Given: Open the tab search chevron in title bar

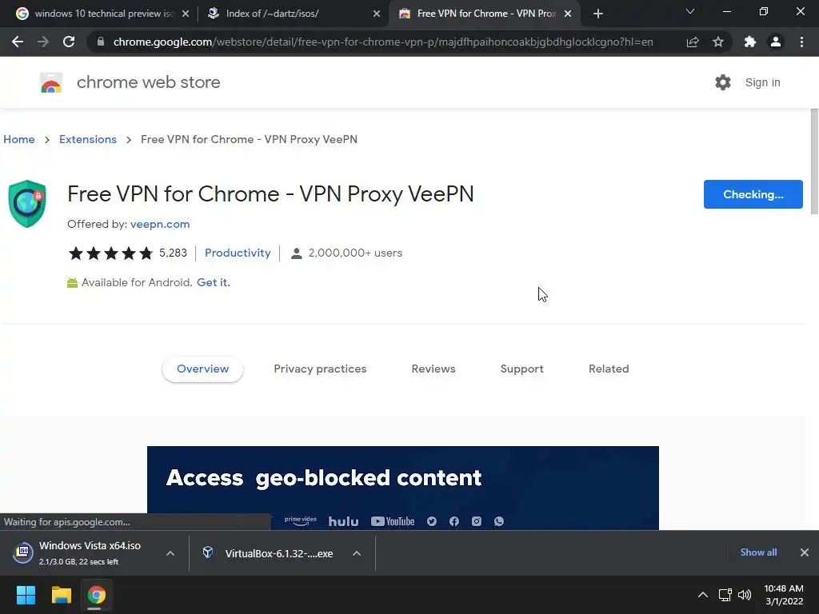Looking at the screenshot, I should coord(690,11).
